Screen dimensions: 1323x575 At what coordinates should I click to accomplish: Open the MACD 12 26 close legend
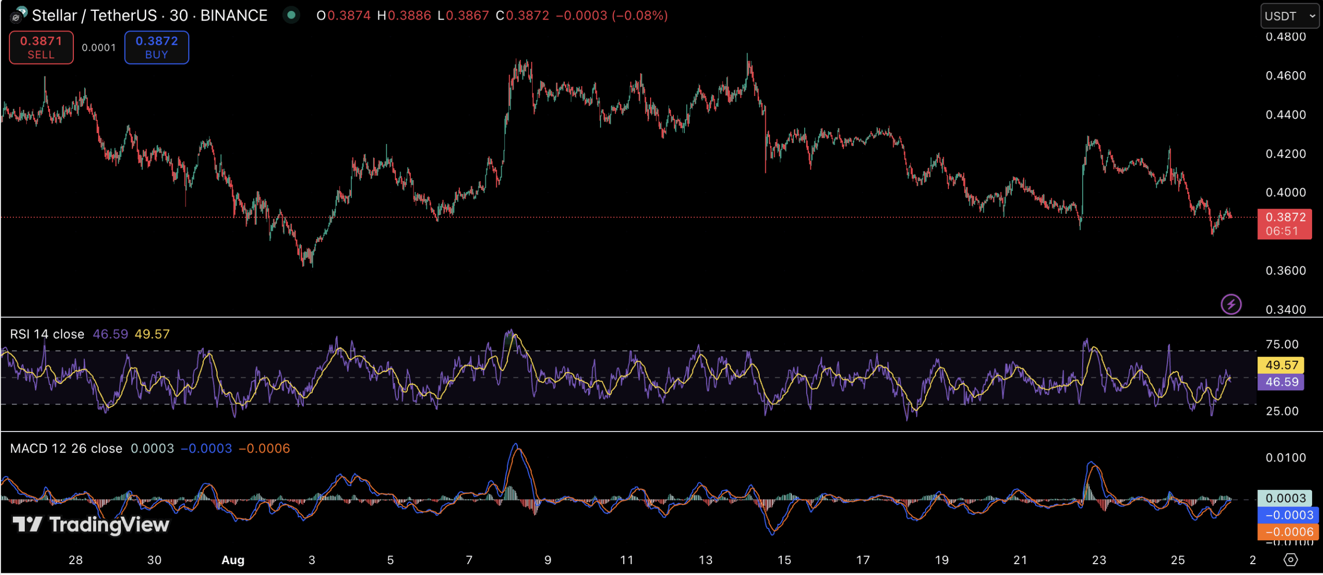point(66,448)
